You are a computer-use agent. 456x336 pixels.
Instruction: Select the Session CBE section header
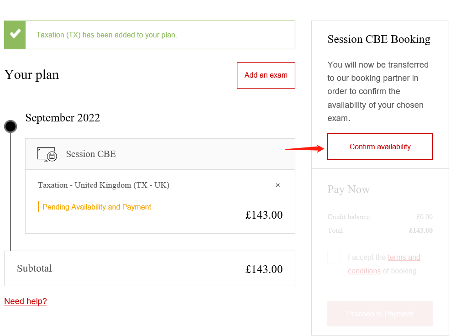tap(91, 154)
